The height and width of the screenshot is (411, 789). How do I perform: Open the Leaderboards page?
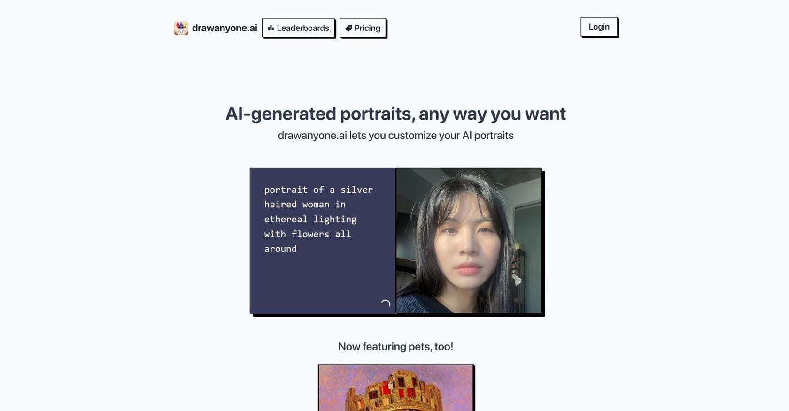pos(298,28)
